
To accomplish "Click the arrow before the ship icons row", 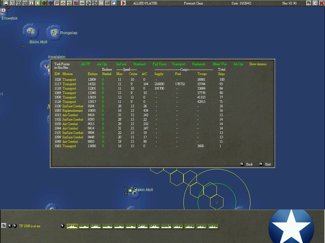I will [x=63, y=226].
